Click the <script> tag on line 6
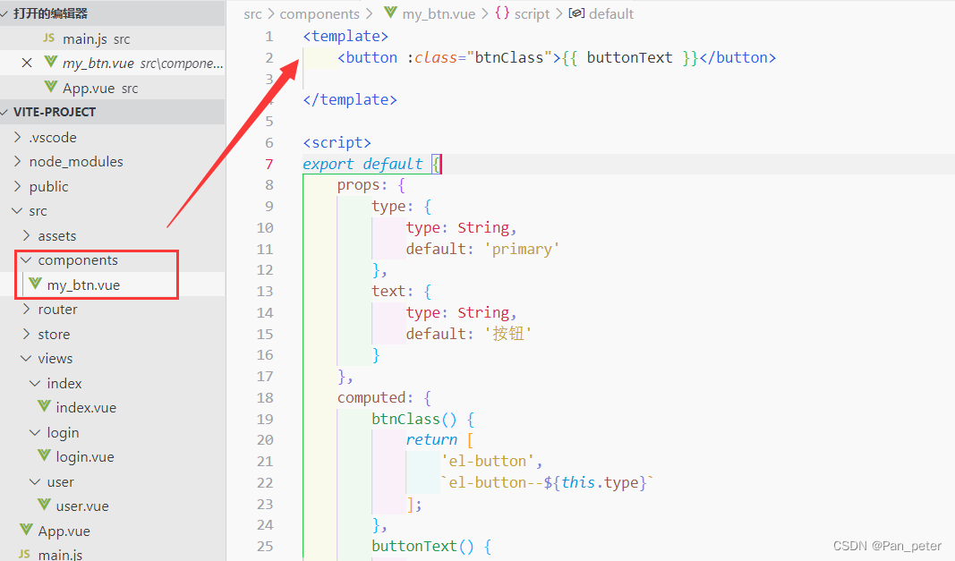 point(337,142)
